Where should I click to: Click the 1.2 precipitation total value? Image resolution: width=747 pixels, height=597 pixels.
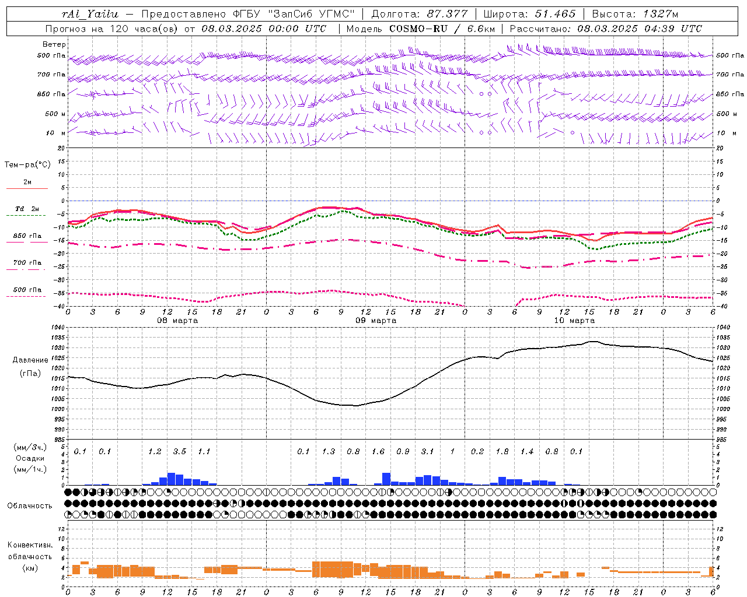pos(155,452)
